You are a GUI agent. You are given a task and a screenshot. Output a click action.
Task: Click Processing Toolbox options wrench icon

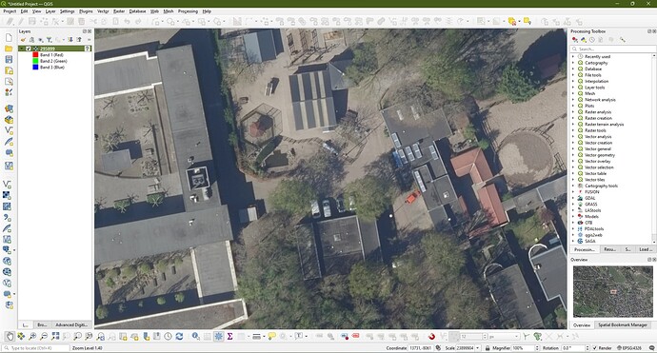pos(623,40)
